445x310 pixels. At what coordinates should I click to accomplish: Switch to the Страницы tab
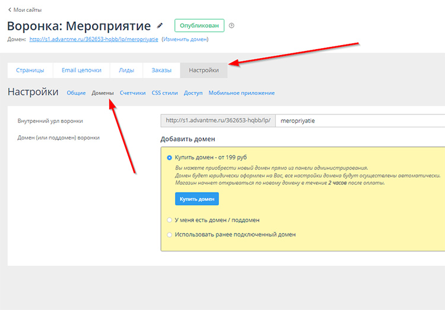(x=30, y=70)
